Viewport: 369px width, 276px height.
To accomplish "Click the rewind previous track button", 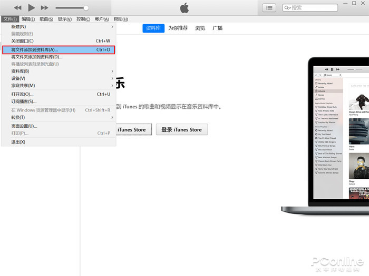I will pos(17,8).
